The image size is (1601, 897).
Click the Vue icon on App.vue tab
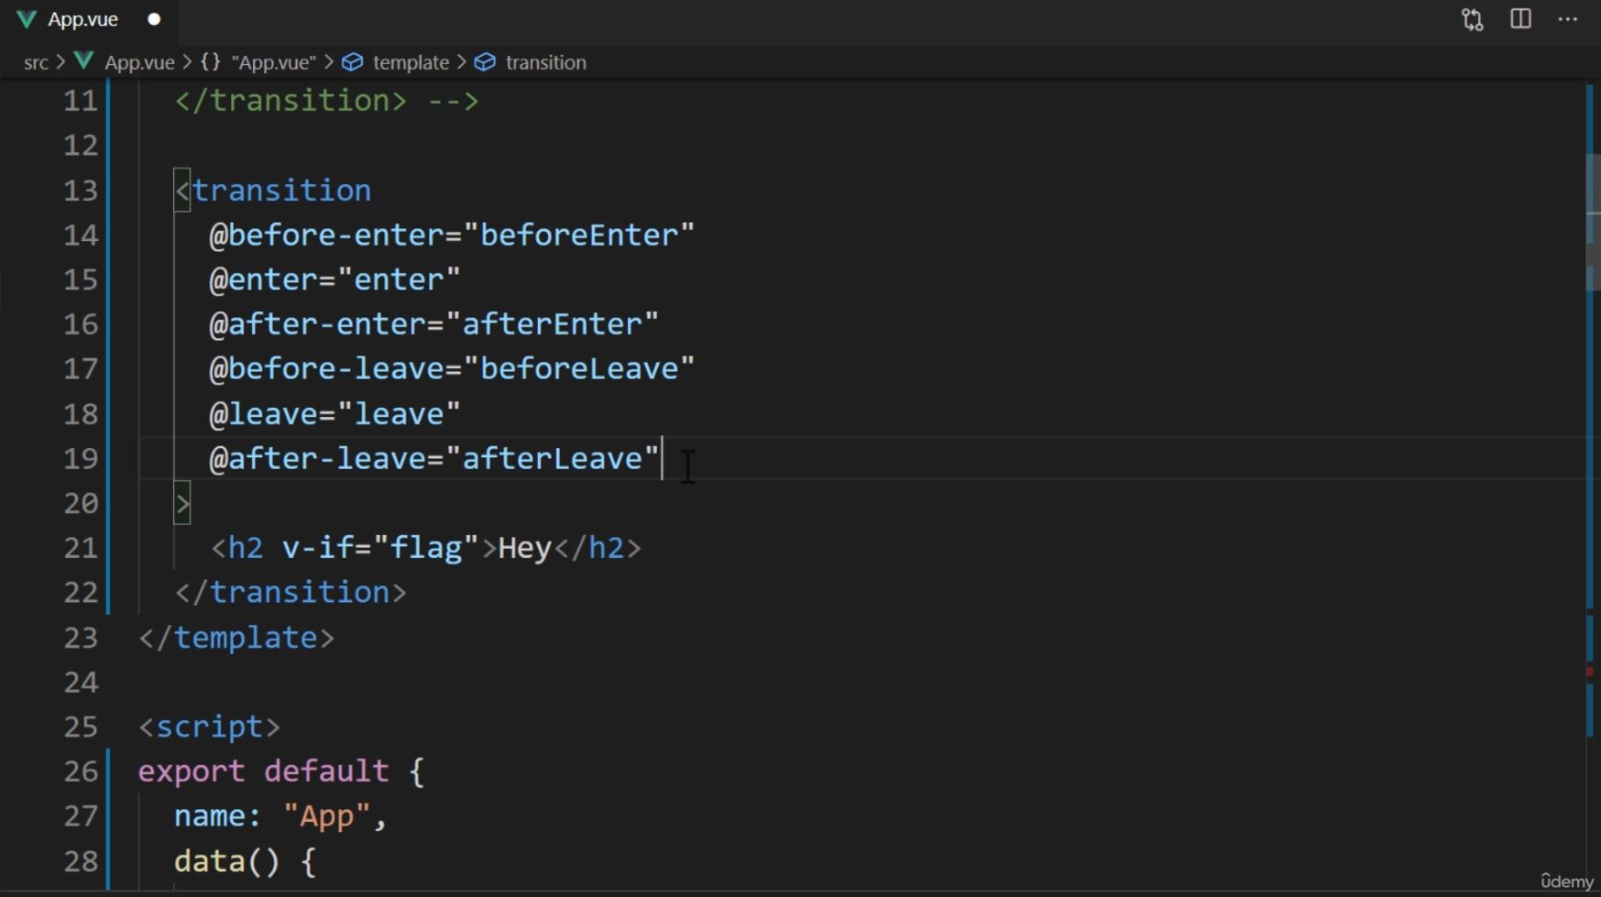27,19
